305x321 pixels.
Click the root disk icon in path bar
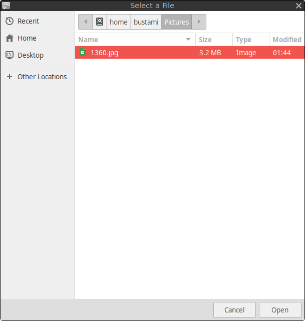[x=100, y=22]
